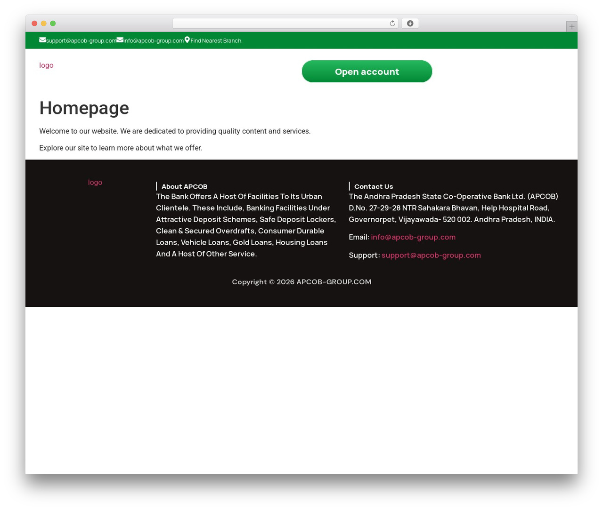Click the About APCOB heading

(x=184, y=187)
